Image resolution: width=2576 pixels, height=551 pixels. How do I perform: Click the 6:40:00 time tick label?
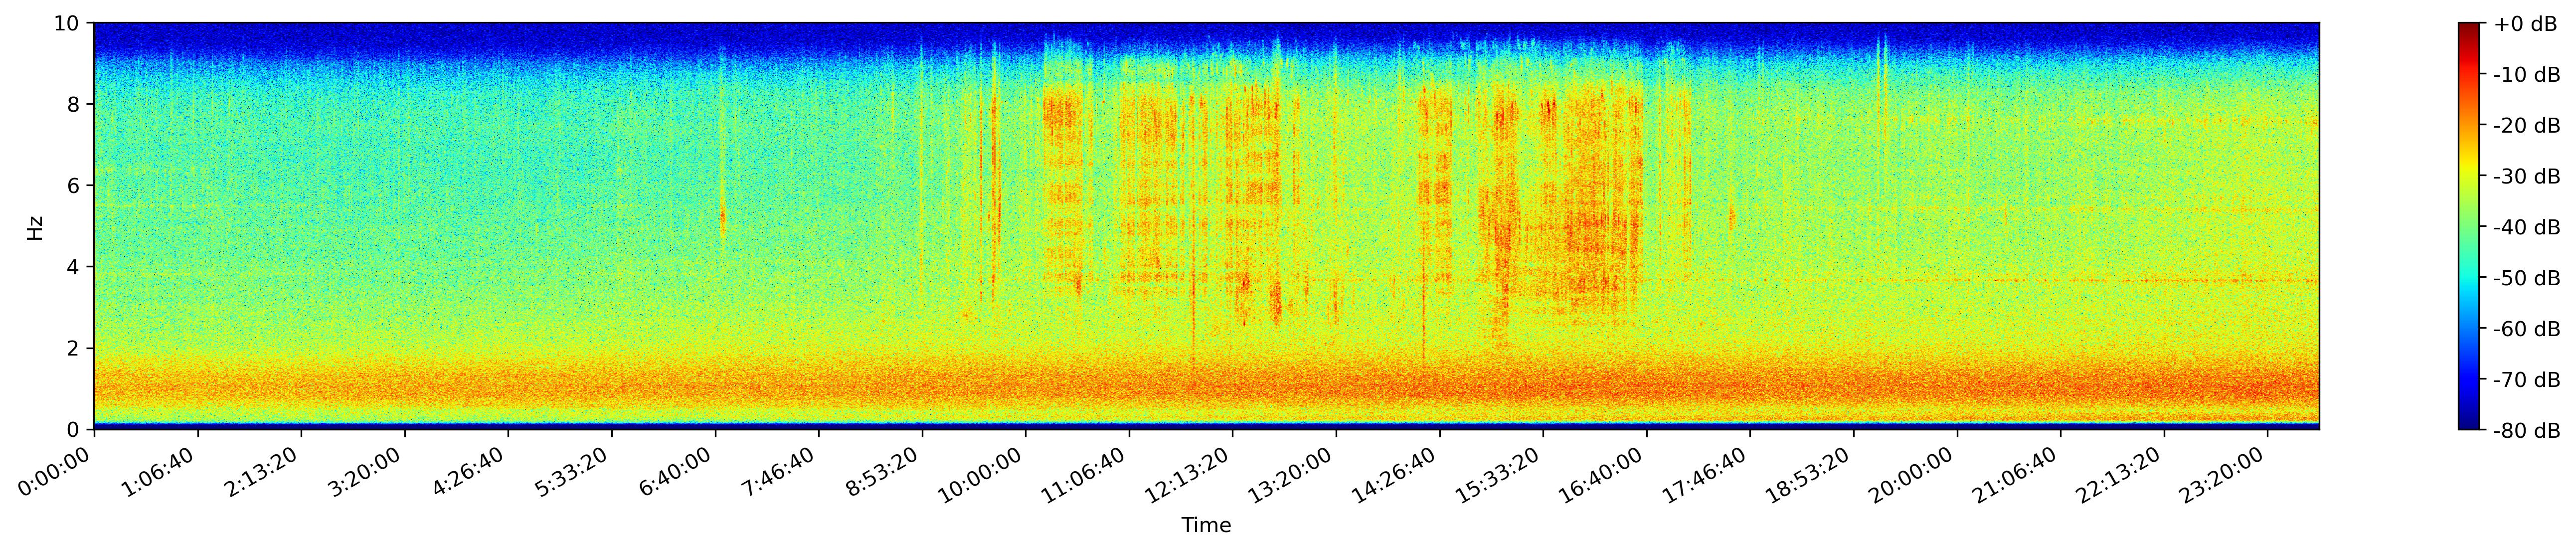[675, 470]
